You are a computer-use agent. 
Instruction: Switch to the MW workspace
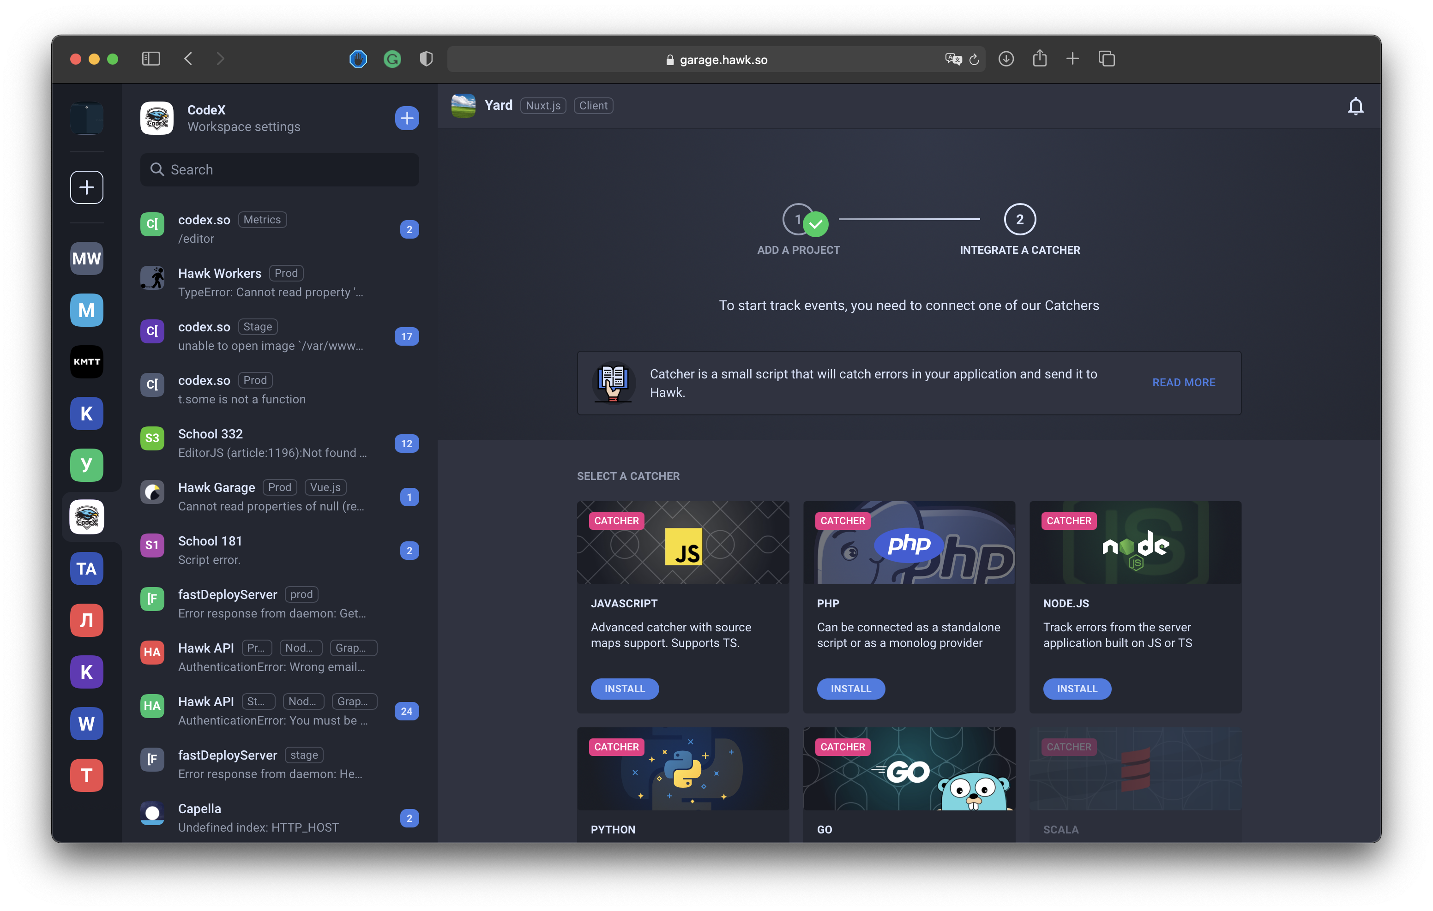pos(87,258)
